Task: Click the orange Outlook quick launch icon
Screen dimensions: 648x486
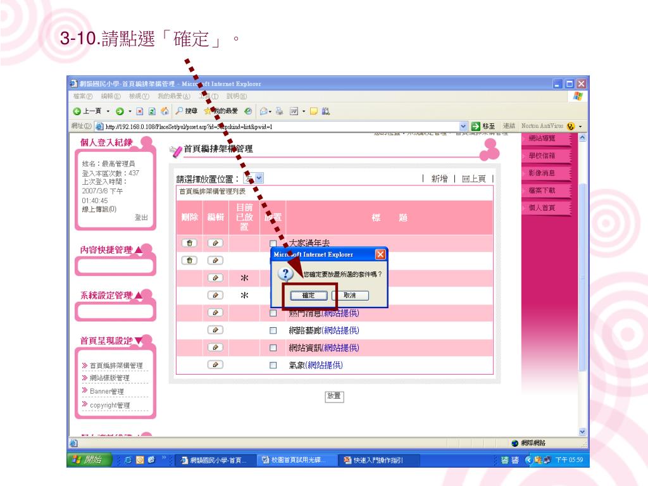Action: click(140, 459)
